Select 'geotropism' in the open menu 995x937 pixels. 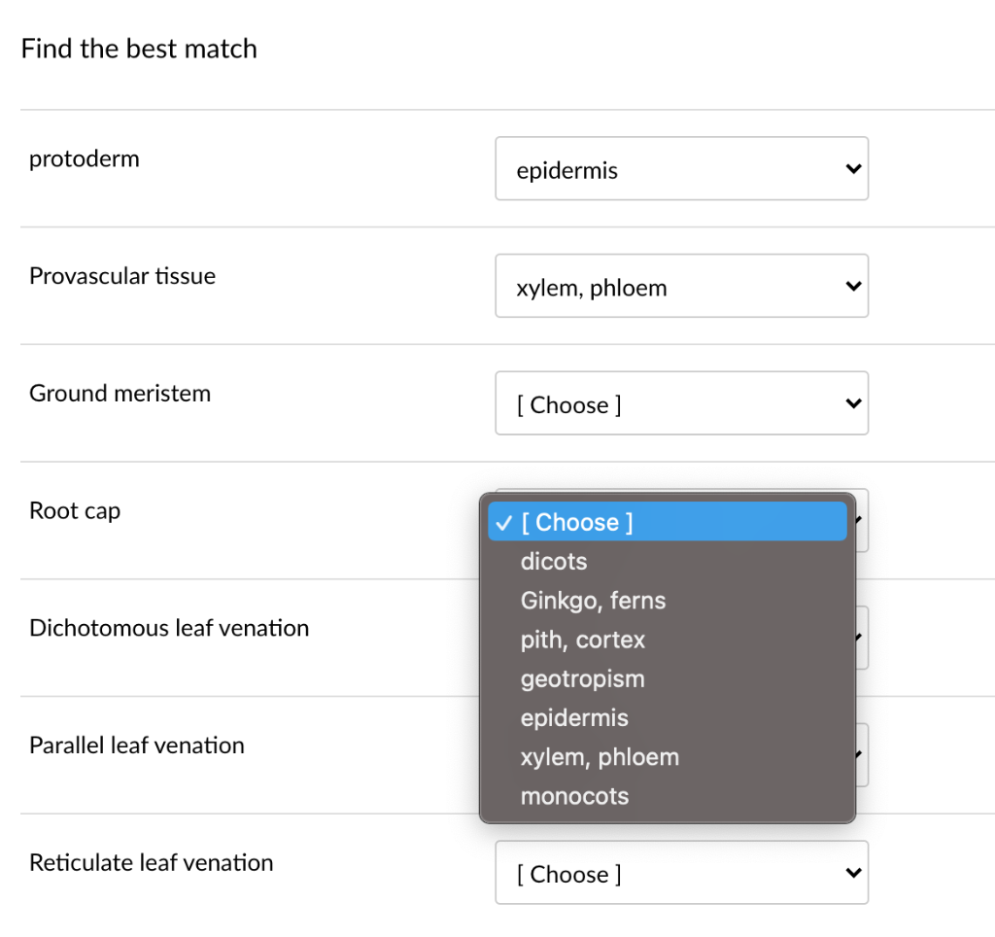(x=582, y=678)
